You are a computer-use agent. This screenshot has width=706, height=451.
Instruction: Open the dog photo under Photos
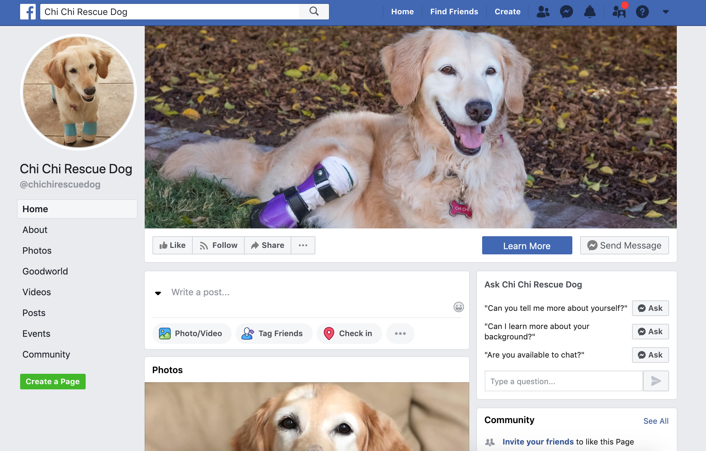(307, 417)
